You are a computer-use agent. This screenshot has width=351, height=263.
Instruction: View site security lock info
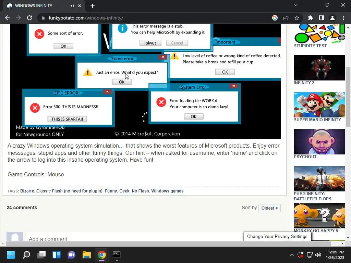[43, 18]
